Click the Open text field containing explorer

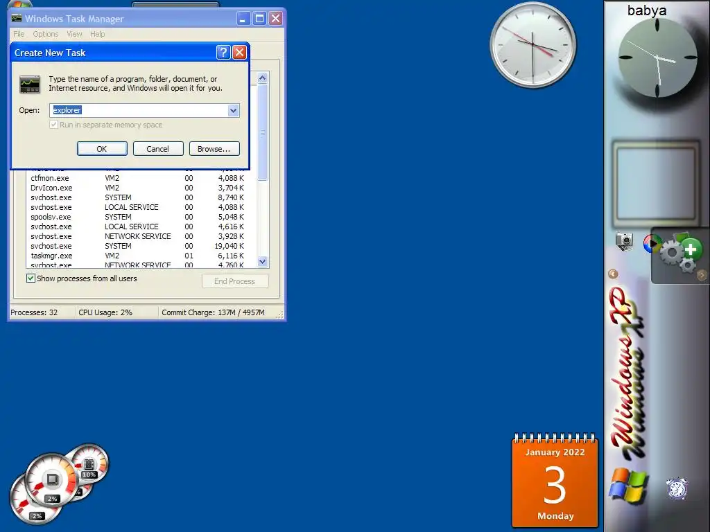(139, 110)
